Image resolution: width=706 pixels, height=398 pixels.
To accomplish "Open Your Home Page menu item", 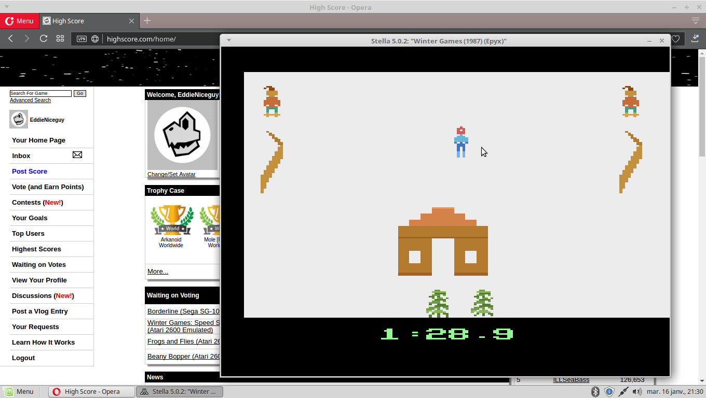I will [38, 140].
